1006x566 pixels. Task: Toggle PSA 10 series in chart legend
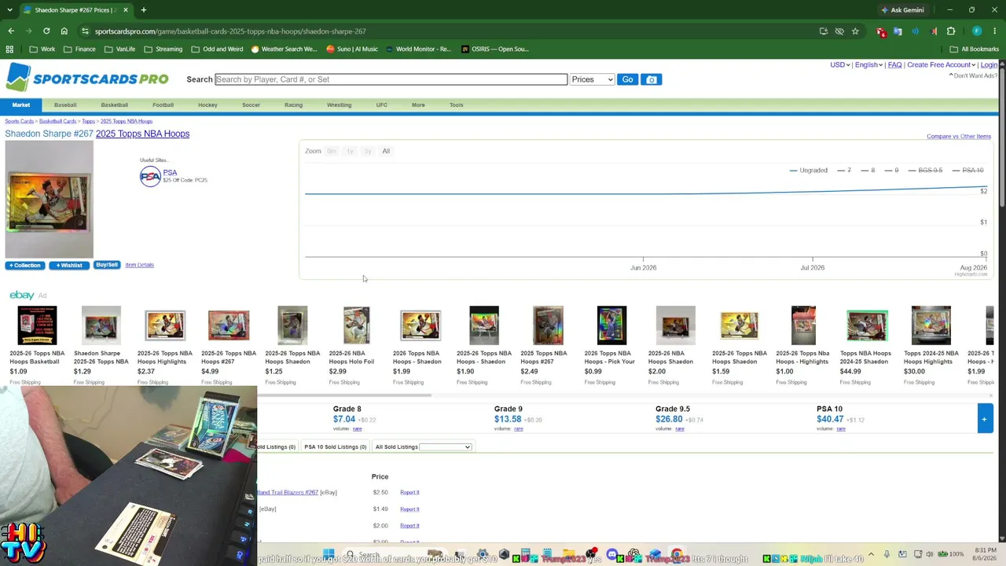pyautogui.click(x=967, y=171)
